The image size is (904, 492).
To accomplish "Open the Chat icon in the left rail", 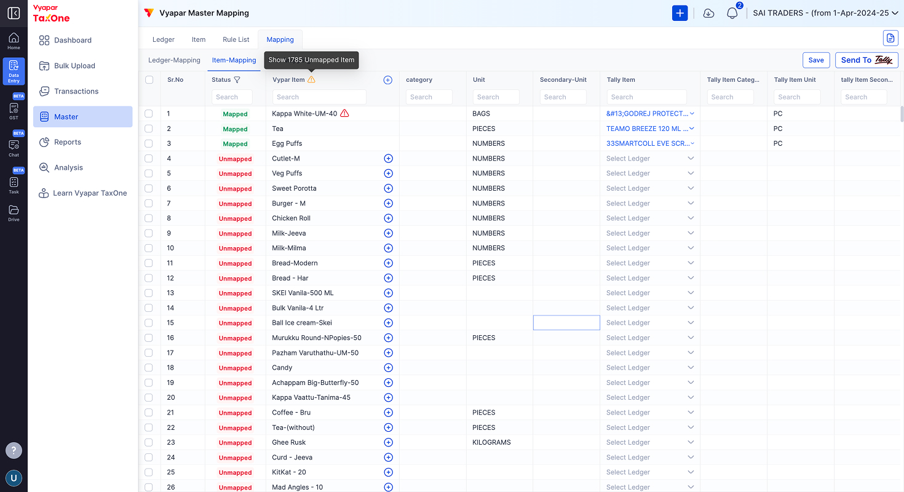I will 14,145.
